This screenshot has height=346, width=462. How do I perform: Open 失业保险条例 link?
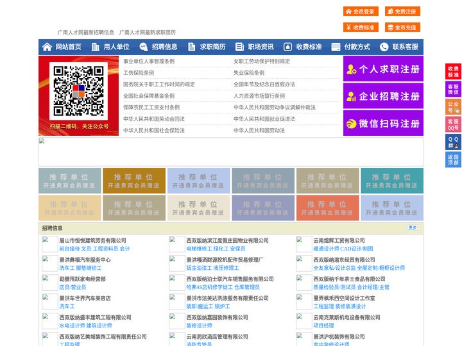click(x=249, y=72)
